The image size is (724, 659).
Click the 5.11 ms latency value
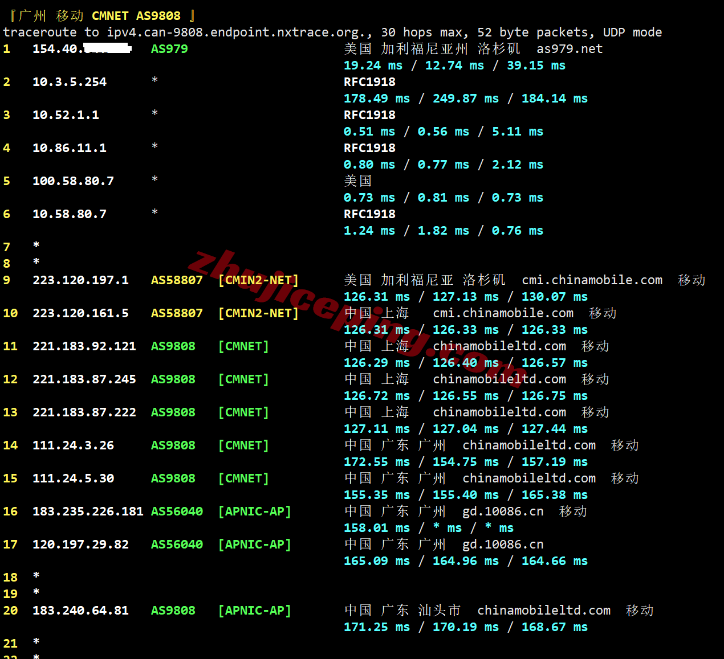point(518,132)
